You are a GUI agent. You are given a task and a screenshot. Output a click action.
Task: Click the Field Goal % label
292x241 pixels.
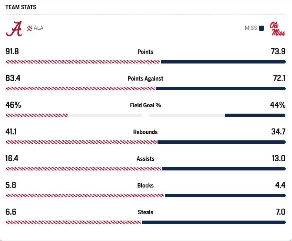click(145, 105)
